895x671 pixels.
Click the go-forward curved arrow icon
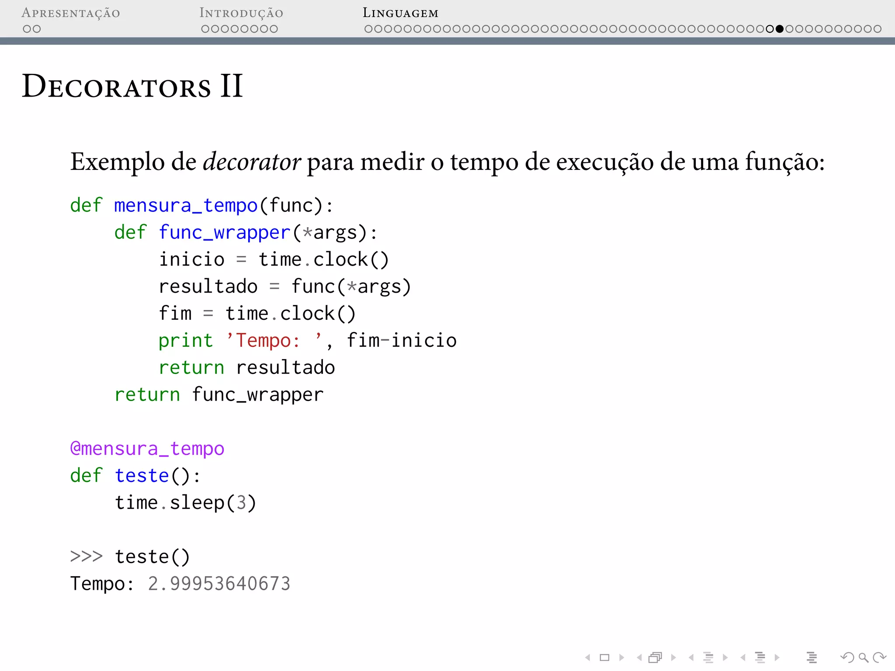point(879,657)
